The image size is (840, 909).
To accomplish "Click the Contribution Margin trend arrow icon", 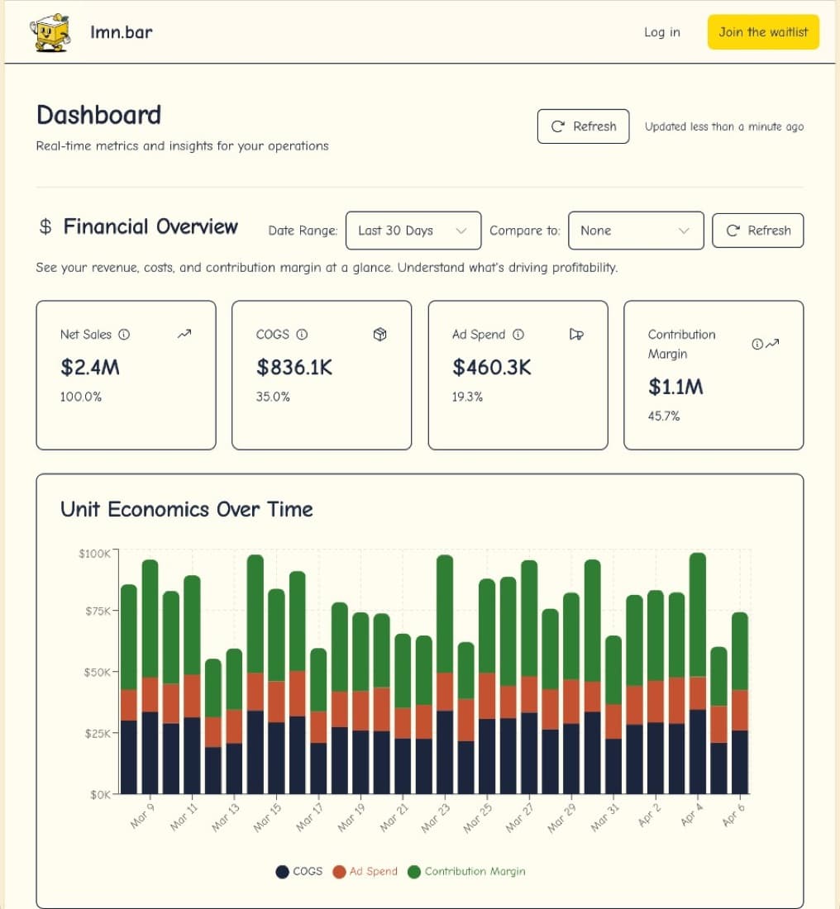I will pyautogui.click(x=772, y=344).
